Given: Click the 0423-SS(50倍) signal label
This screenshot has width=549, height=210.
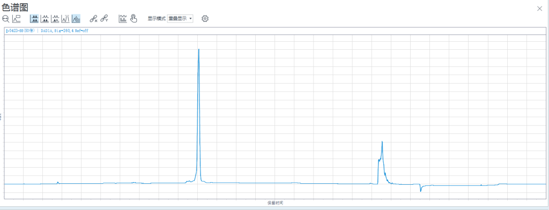Looking at the screenshot, I should [x=22, y=31].
